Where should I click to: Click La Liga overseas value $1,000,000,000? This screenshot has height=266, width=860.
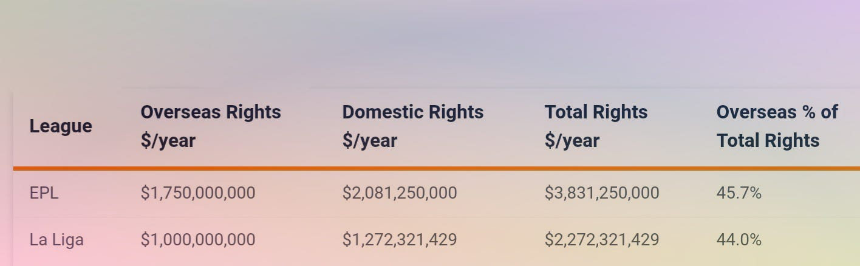point(198,240)
